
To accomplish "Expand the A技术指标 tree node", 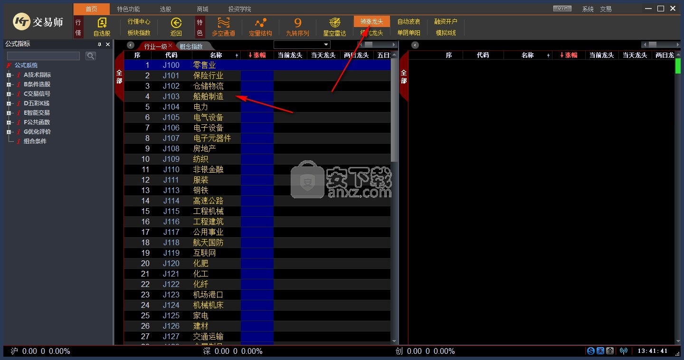I will (x=9, y=75).
